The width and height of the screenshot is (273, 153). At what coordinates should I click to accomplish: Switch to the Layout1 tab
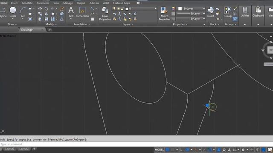coord(9,149)
